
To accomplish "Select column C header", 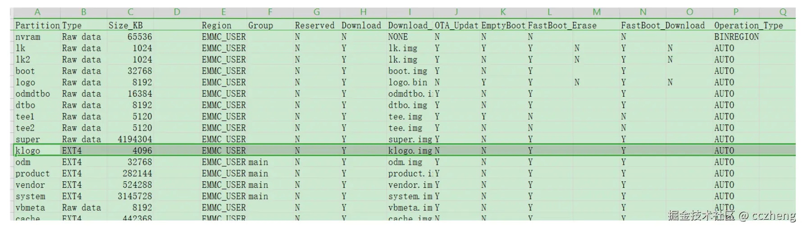I will (130, 12).
